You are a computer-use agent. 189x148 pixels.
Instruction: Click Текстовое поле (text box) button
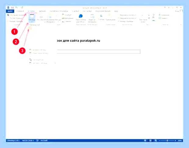pyautogui.click(x=143, y=18)
